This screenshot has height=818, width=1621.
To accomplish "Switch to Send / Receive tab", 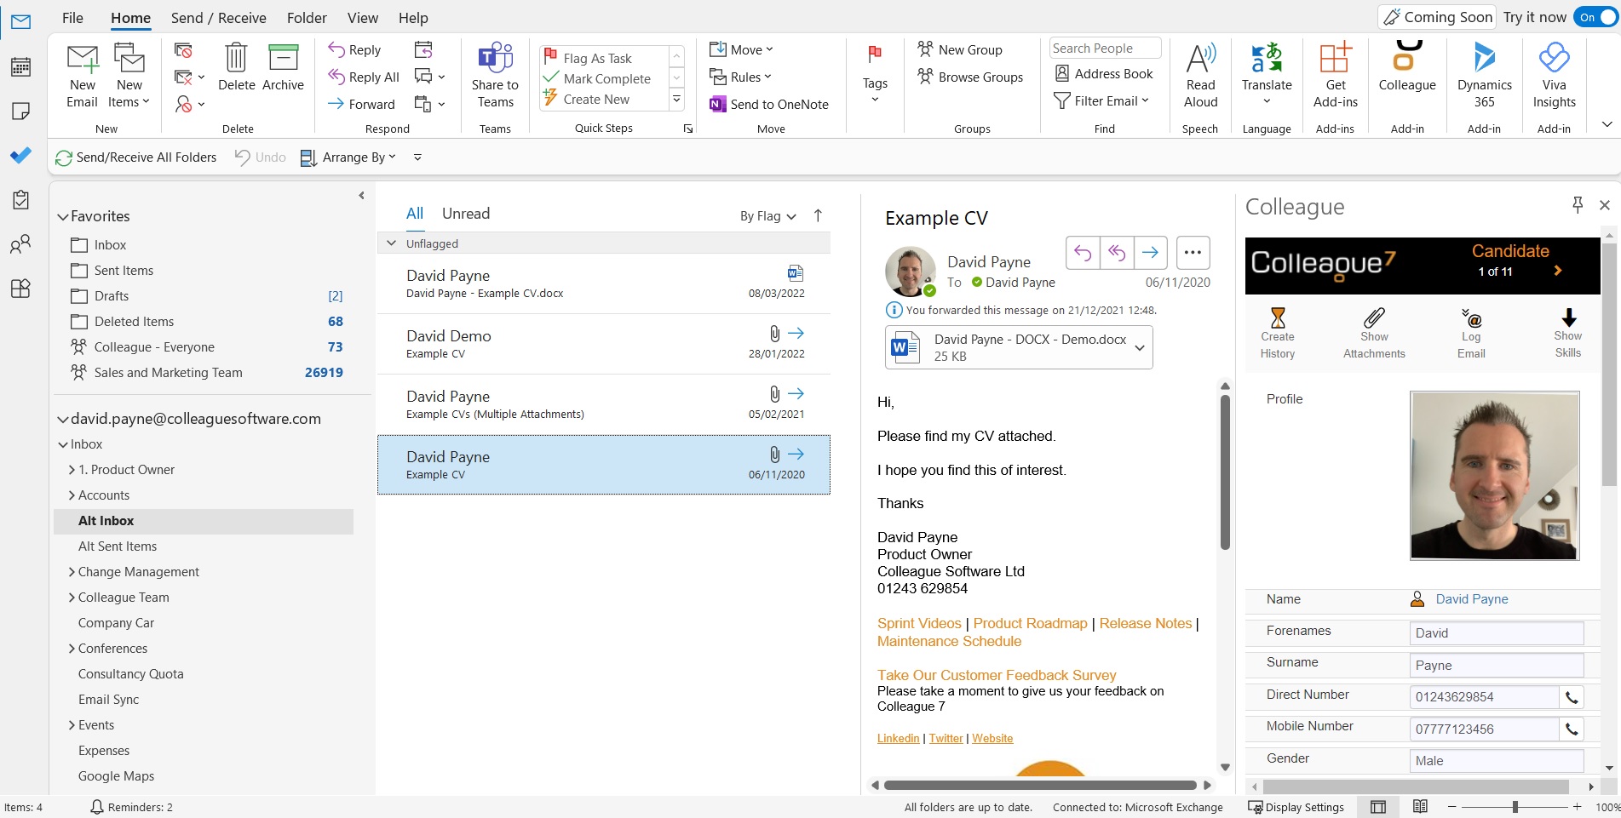I will [219, 18].
